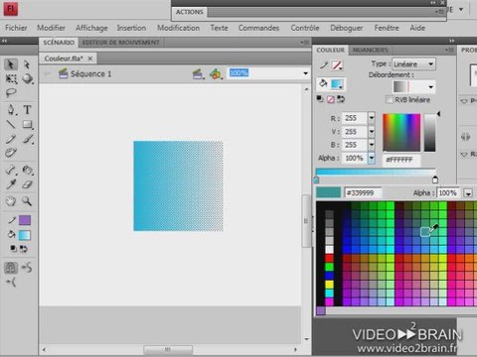The height and width of the screenshot is (357, 477).
Task: Select the Bone tool
Action: 11,170
